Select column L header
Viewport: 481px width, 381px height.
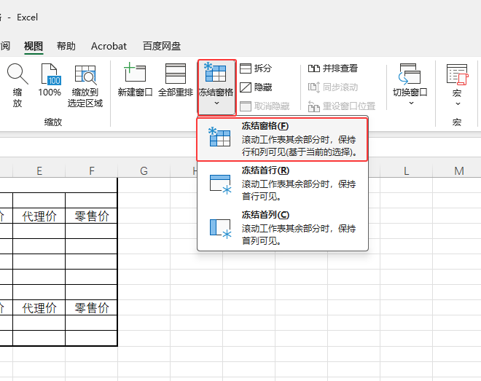406,170
